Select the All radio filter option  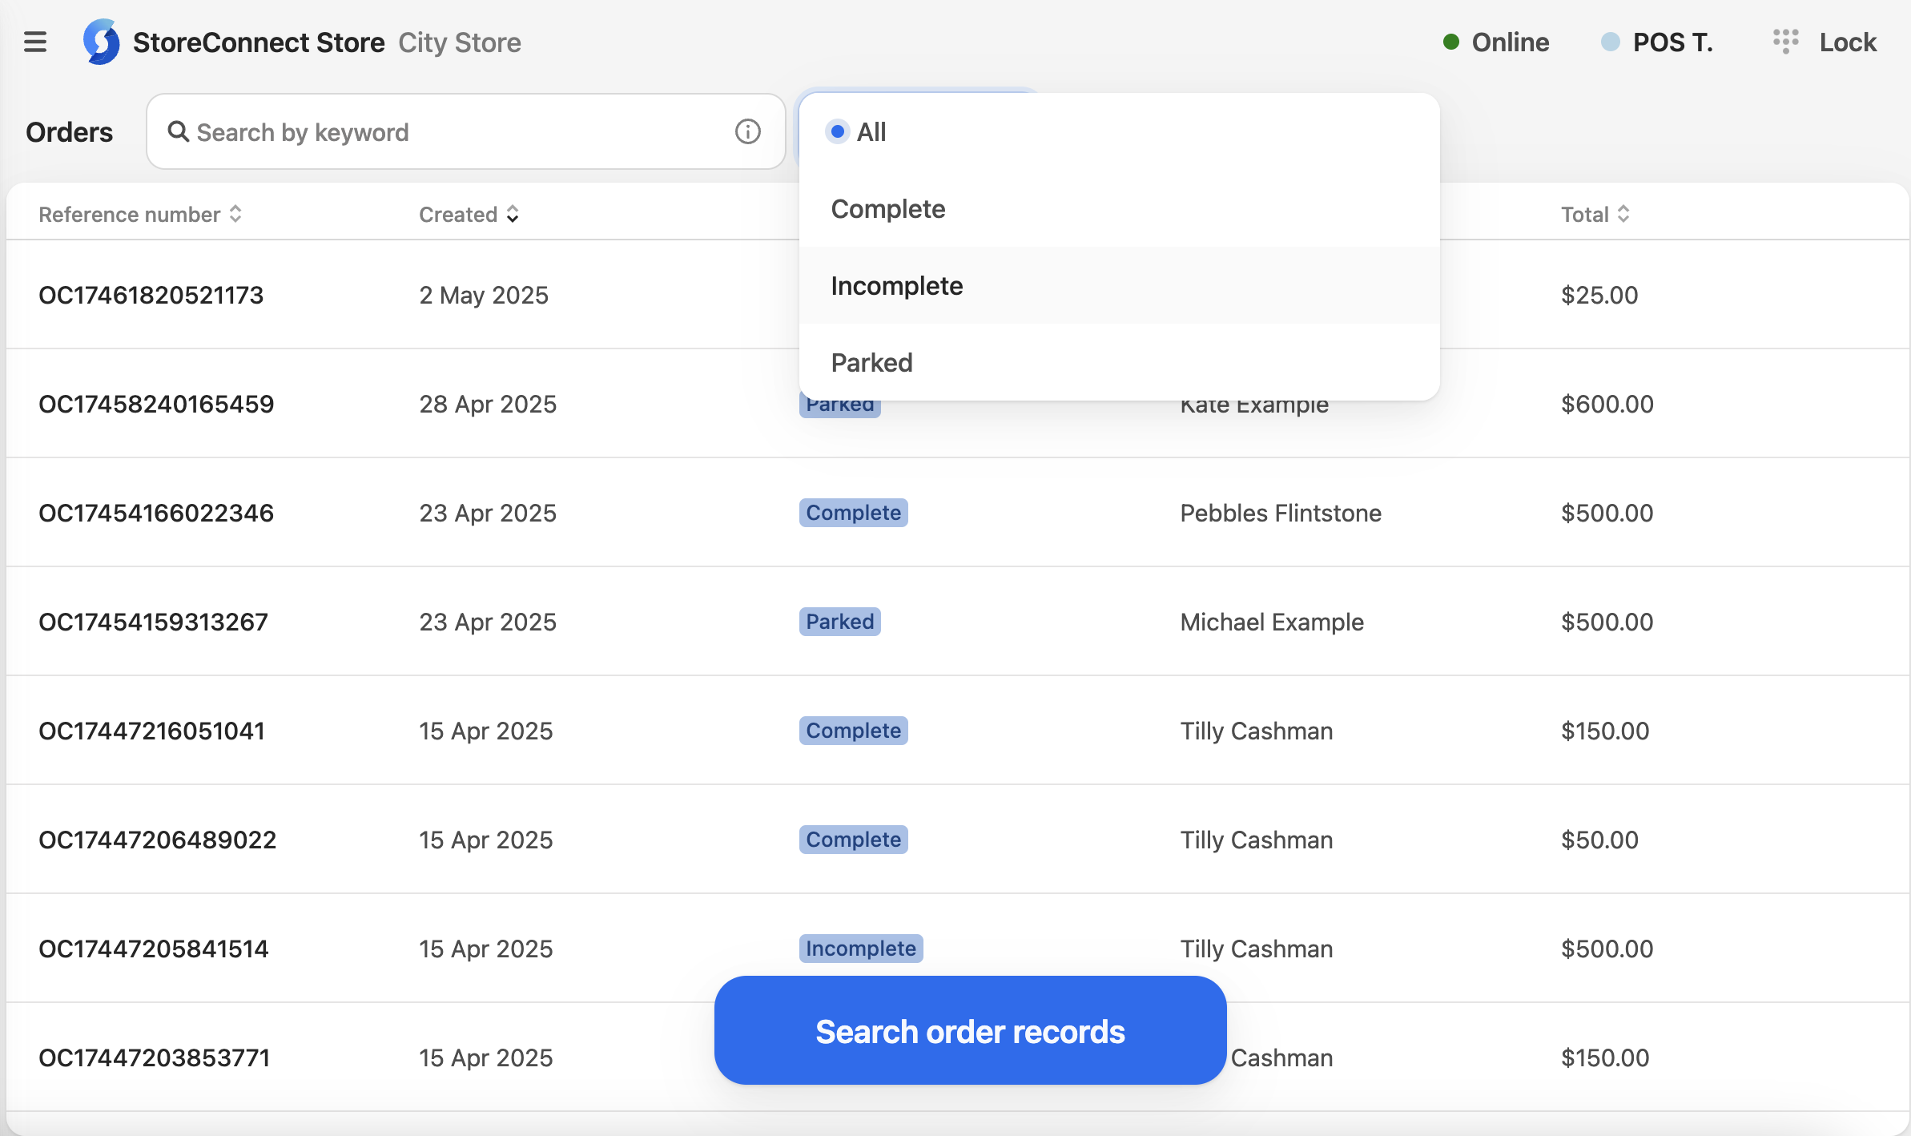(838, 131)
